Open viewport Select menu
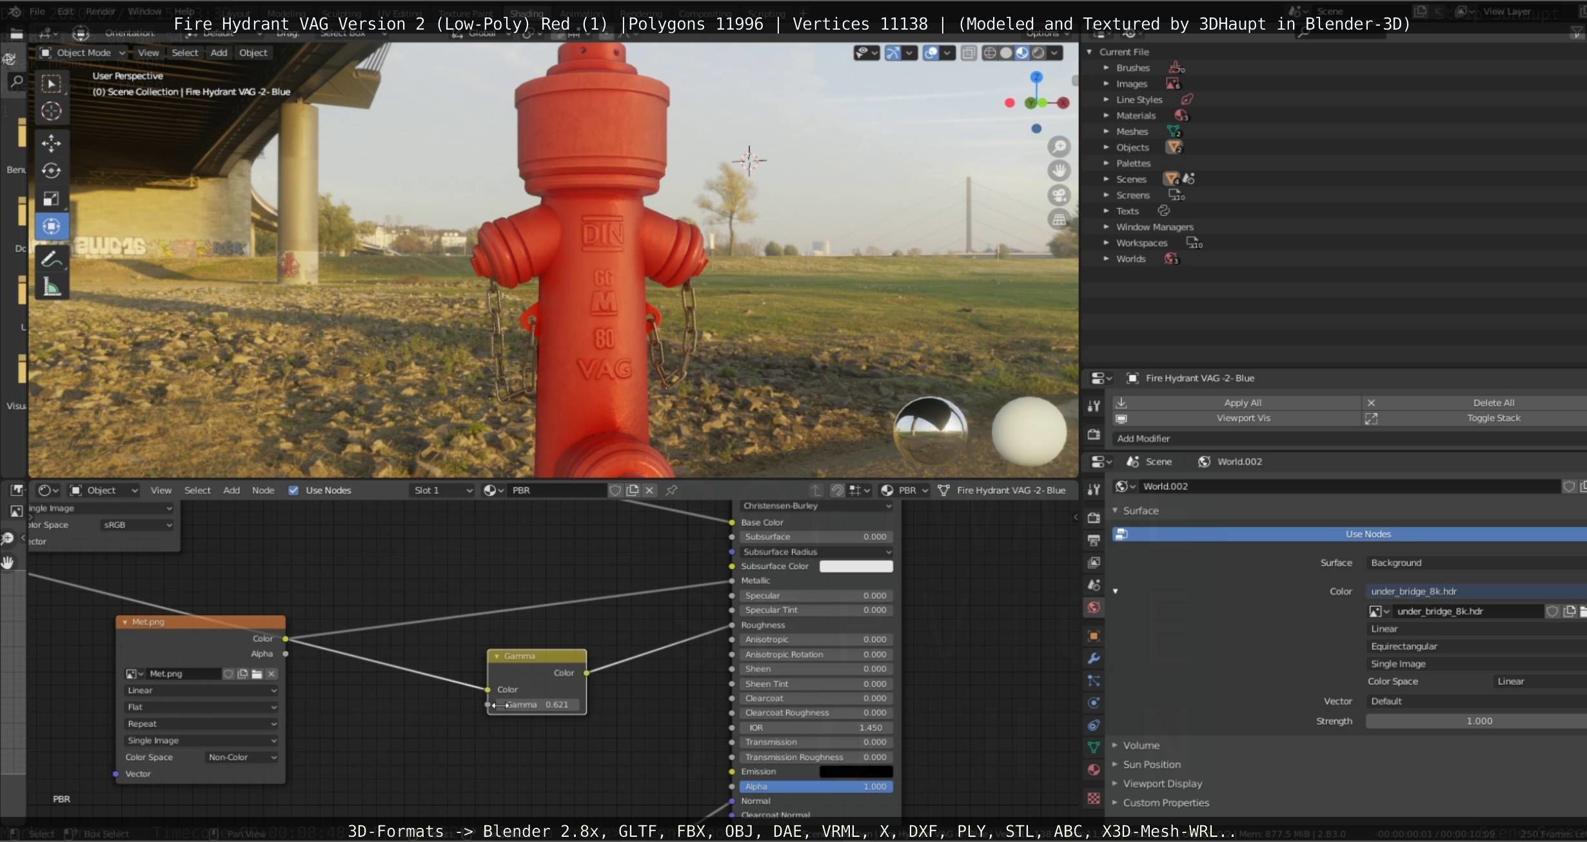This screenshot has height=842, width=1587. point(184,53)
